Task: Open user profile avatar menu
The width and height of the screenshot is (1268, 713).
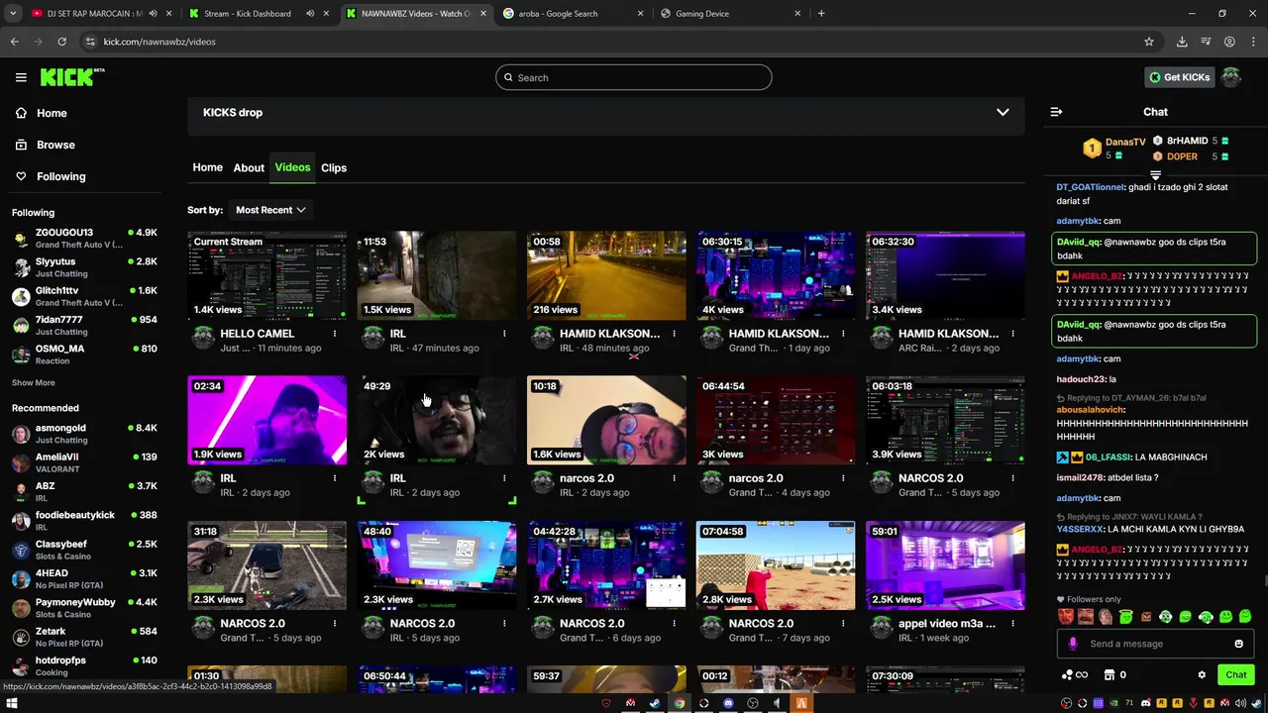Action: coord(1231,77)
